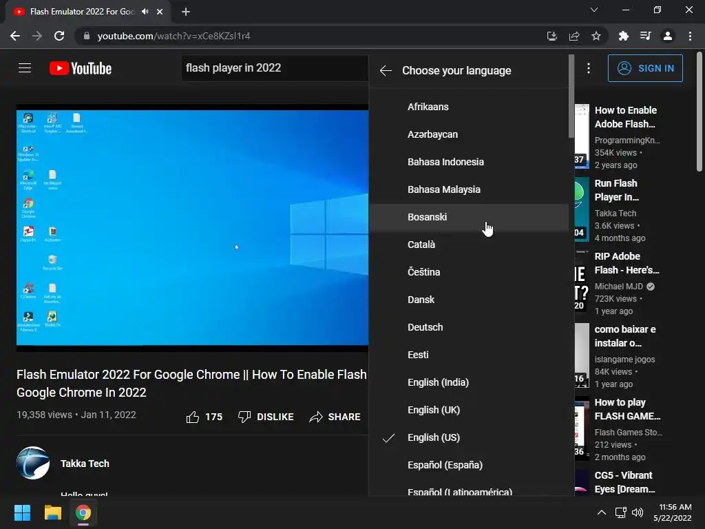The height and width of the screenshot is (529, 705).
Task: Go to YouTube home via the logo
Action: click(x=81, y=68)
